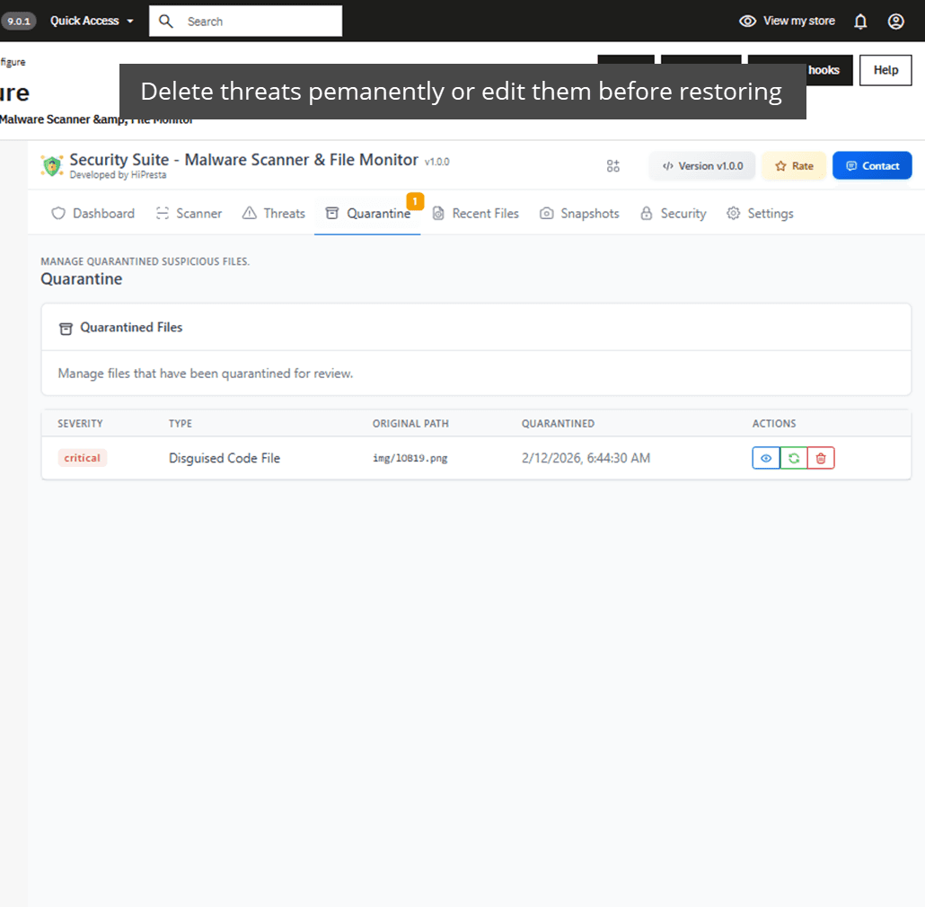Click the SEVERITY column header
The image size is (925, 907).
pyautogui.click(x=80, y=424)
